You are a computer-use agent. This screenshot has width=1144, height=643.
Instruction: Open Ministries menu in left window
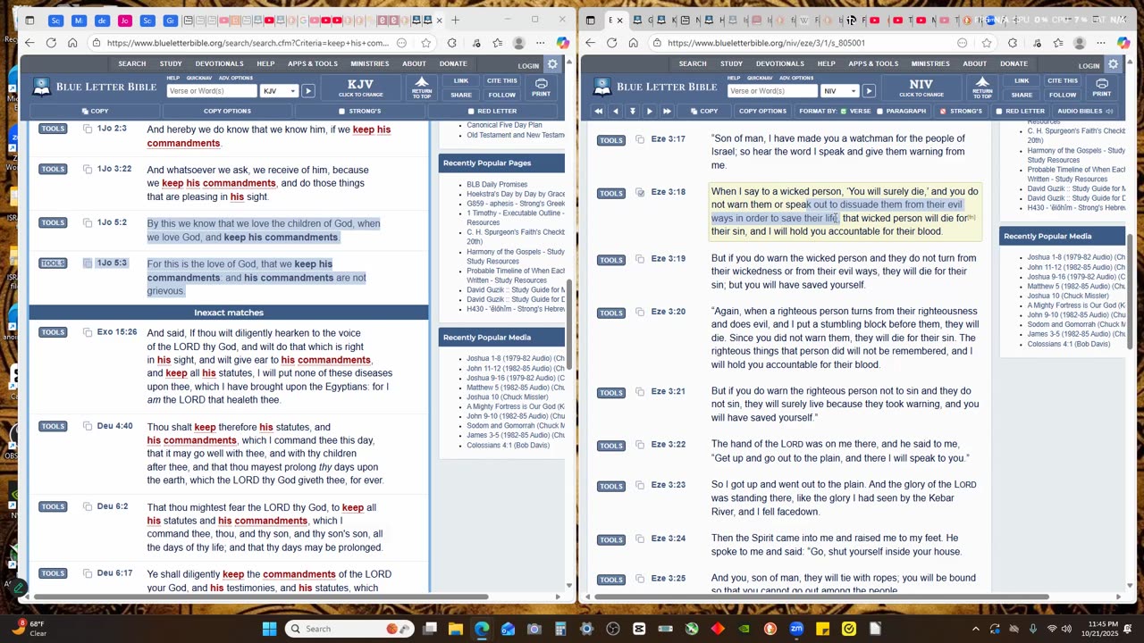(x=370, y=63)
